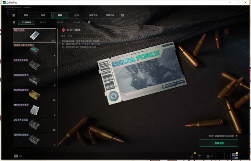Select the yellow crate item with count 15
The width and height of the screenshot is (251, 161).
[34, 95]
